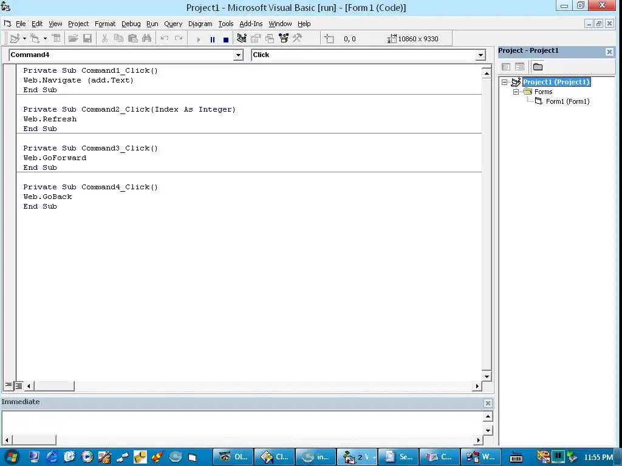
Task: Open the Form Layout Window icon
Action: pyautogui.click(x=270, y=38)
